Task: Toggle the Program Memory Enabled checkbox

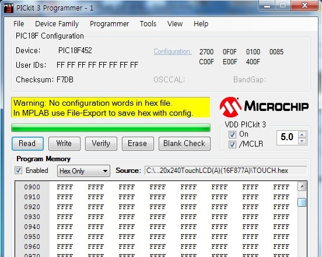Action: 18,170
